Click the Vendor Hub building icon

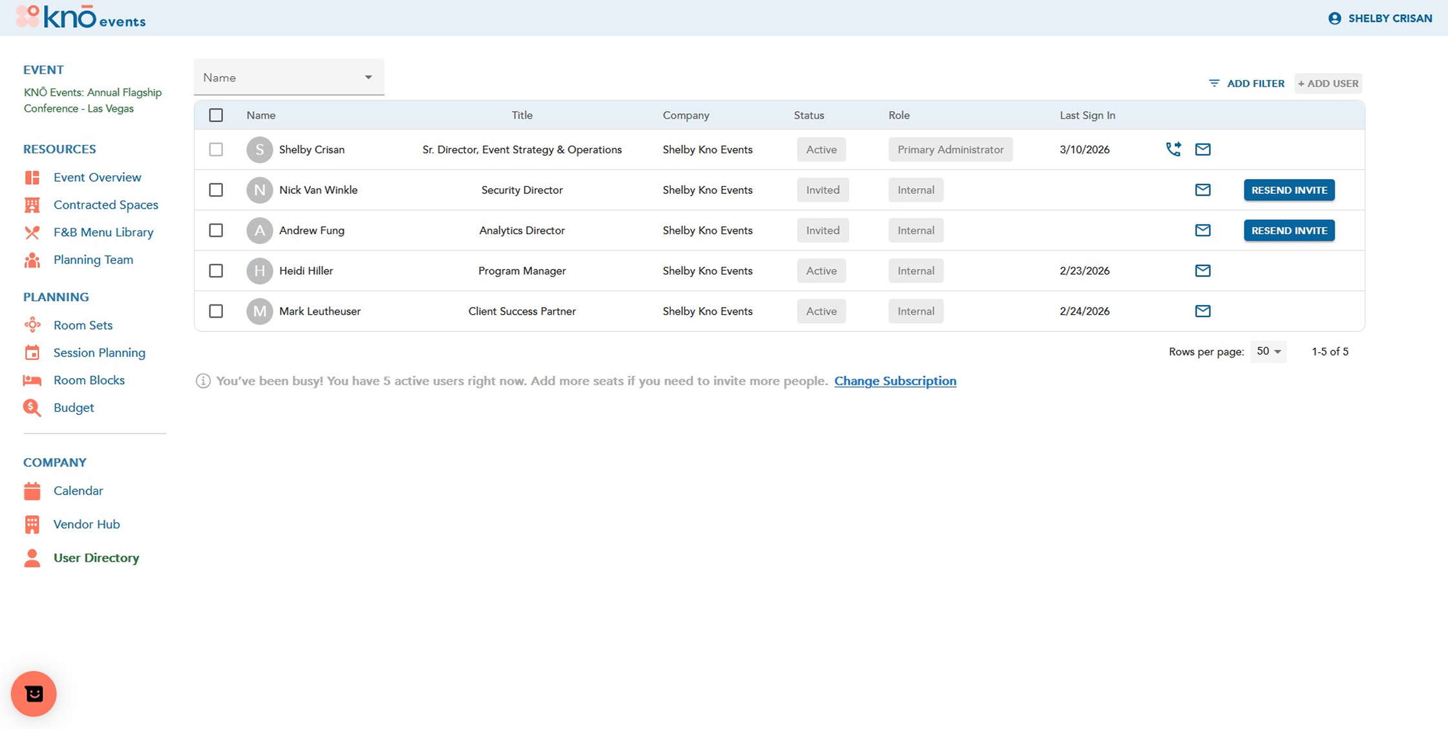pos(32,524)
